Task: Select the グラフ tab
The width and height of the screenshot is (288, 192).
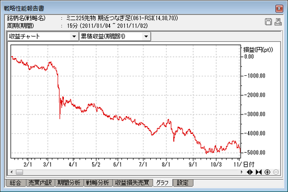Action: 162,183
